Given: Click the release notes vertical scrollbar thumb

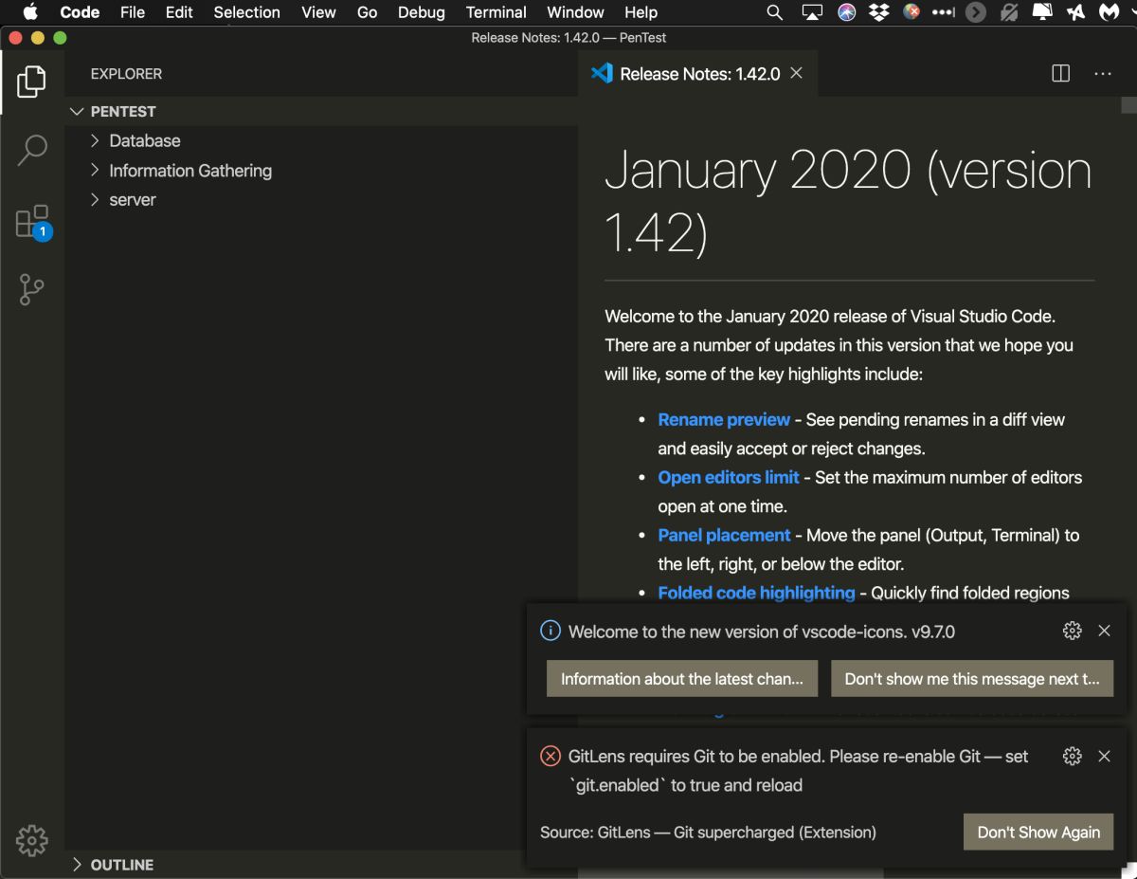Looking at the screenshot, I should pyautogui.click(x=1128, y=104).
